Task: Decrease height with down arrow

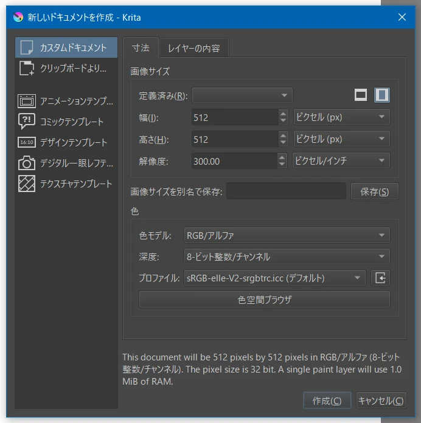Action: point(283,142)
